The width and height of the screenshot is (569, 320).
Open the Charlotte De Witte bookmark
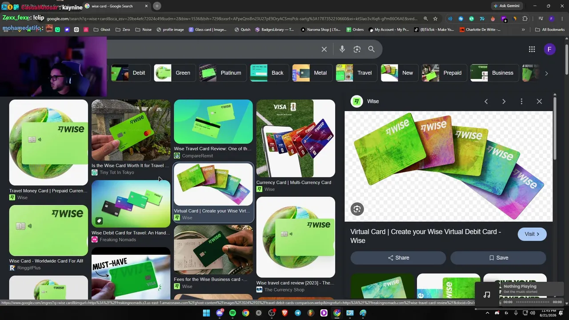point(480,30)
